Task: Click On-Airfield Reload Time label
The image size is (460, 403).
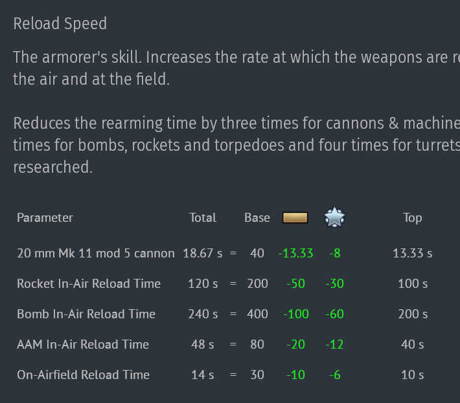Action: (x=83, y=375)
